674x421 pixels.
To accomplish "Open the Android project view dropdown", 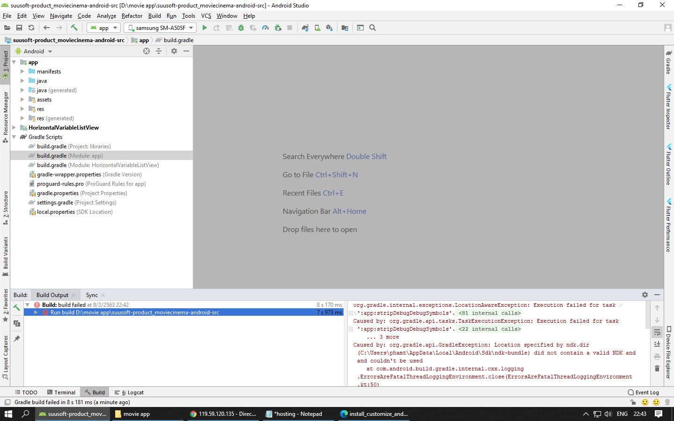I will (34, 51).
